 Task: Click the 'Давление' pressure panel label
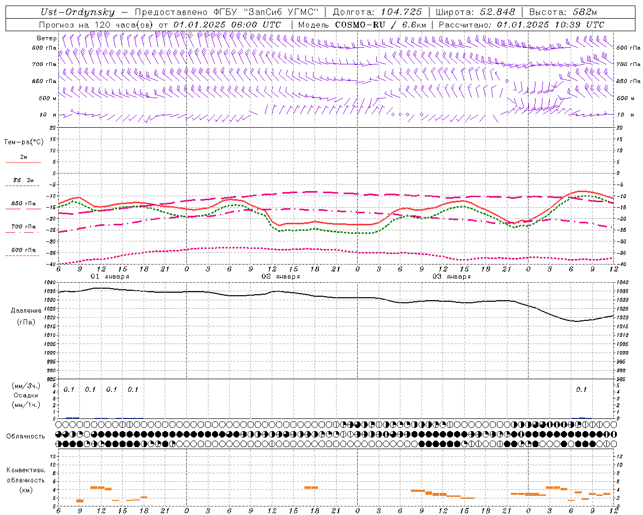pos(26,311)
